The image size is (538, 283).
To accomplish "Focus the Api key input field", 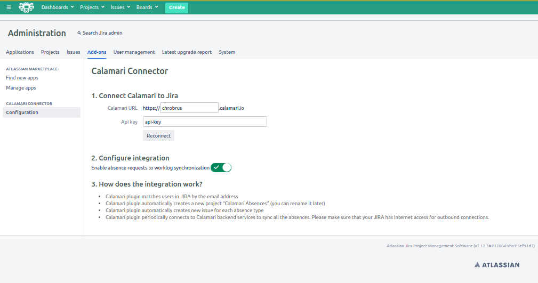I will (x=205, y=122).
